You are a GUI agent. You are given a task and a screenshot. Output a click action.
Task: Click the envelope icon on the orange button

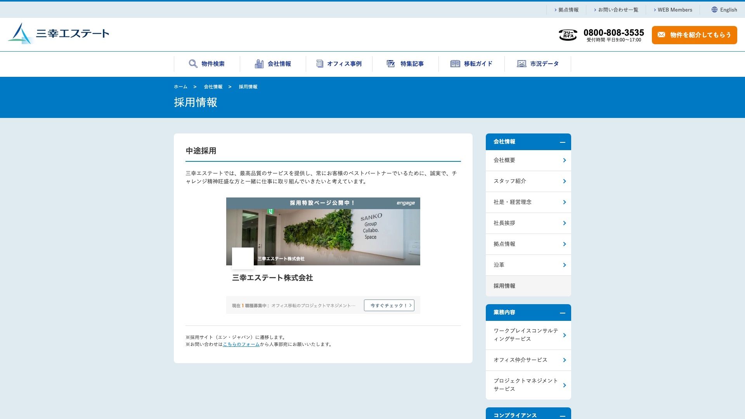point(662,35)
